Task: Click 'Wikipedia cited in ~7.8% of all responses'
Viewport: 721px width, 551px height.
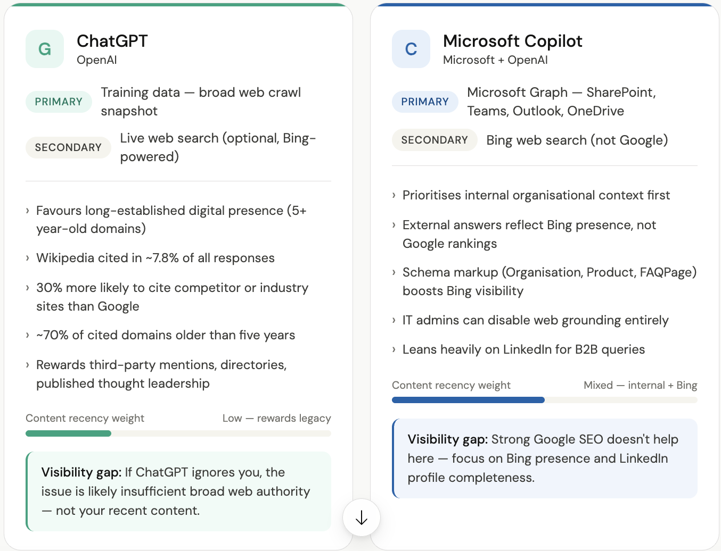Action: pos(155,258)
